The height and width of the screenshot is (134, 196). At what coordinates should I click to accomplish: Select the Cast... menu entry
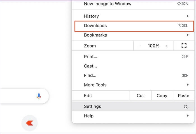pos(90,66)
